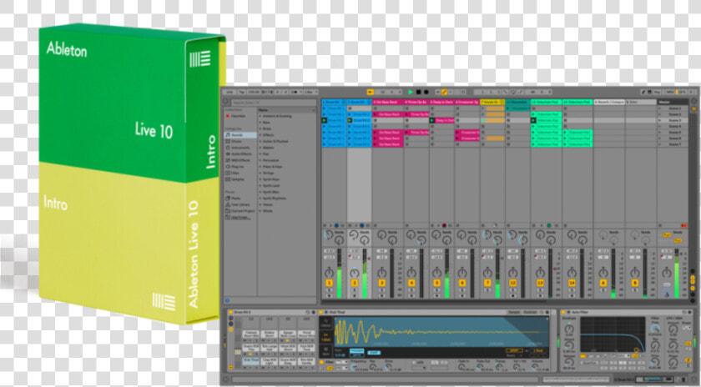The image size is (701, 387).
Task: Open the Samples browser category
Action: coord(236,179)
